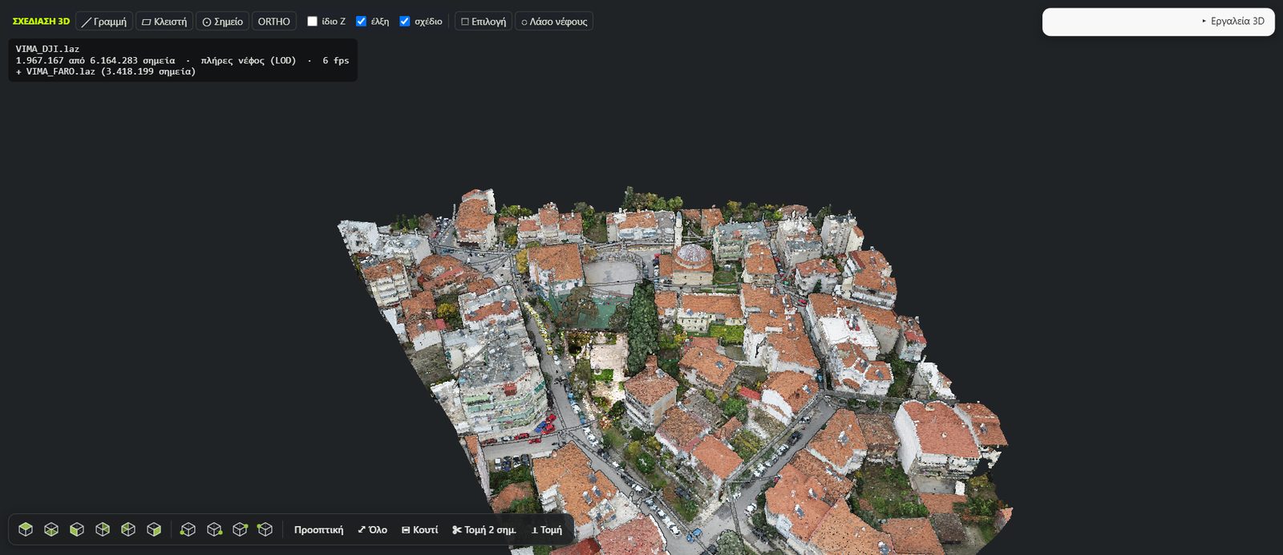1283x555 pixels.
Task: Uncheck the έλξη snapping checkbox
Action: [361, 22]
